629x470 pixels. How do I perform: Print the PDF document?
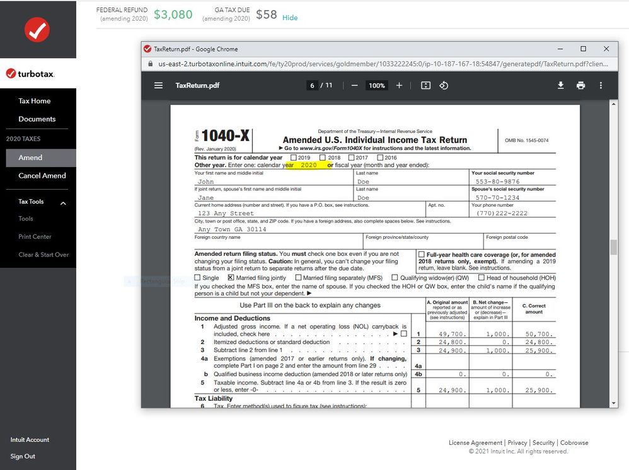[x=580, y=86]
